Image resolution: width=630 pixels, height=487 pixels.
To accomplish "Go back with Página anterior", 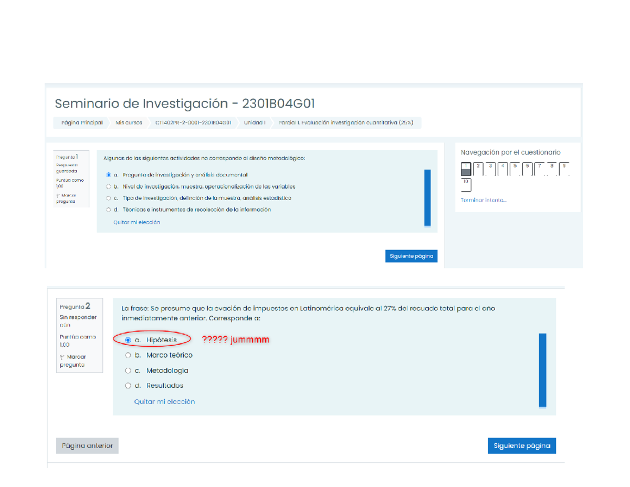I will point(87,445).
